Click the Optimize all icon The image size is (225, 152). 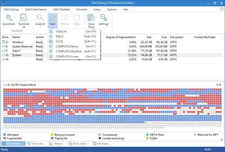(x=24, y=18)
